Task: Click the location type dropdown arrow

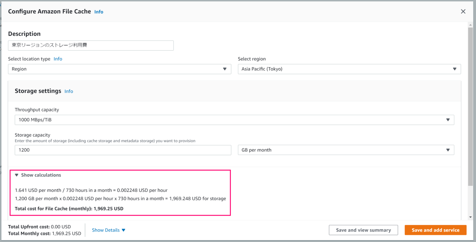Action: [x=225, y=69]
